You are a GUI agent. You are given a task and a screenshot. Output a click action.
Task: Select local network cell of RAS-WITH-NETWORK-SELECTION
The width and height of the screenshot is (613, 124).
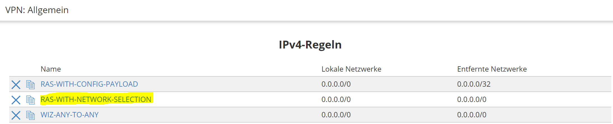tap(336, 99)
